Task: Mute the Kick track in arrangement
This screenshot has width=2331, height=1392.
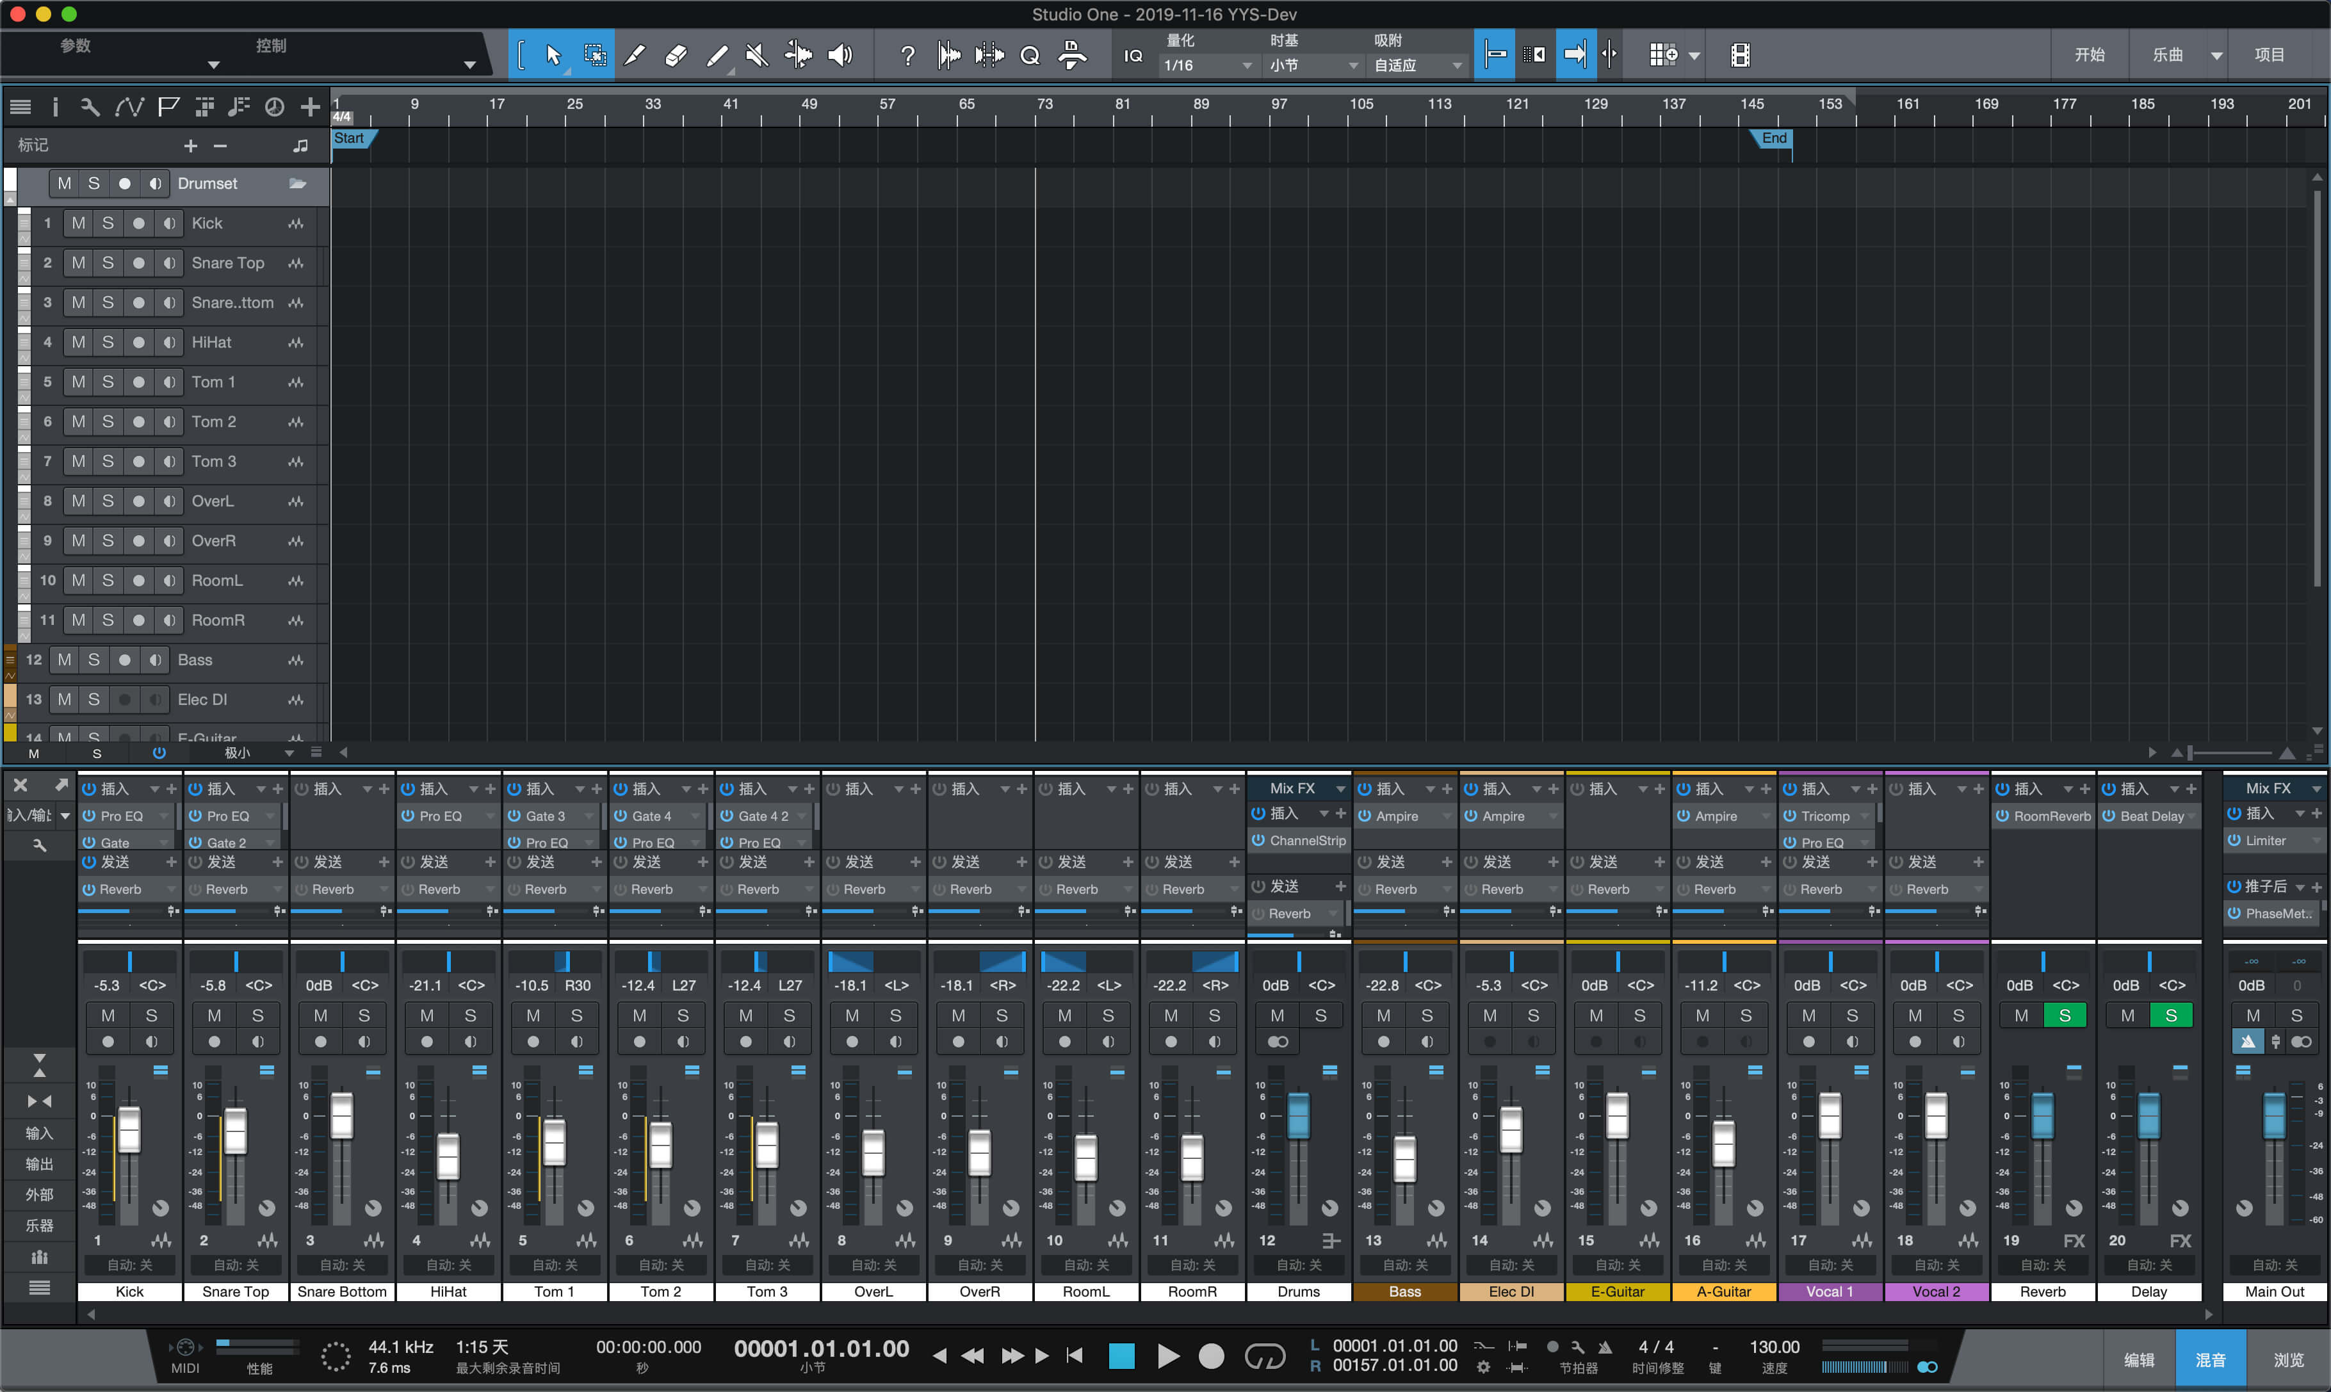Action: 78,223
